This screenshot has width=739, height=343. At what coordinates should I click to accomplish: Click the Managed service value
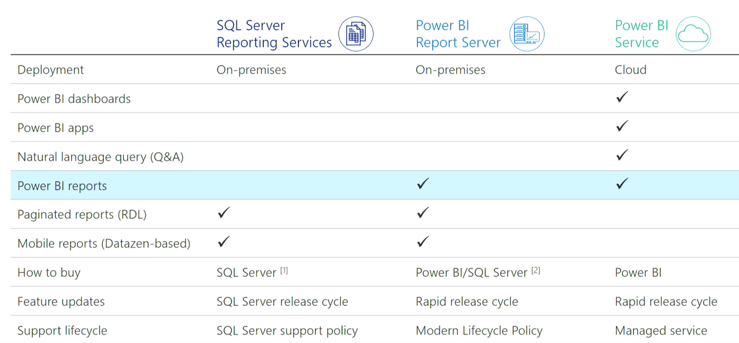(x=661, y=330)
